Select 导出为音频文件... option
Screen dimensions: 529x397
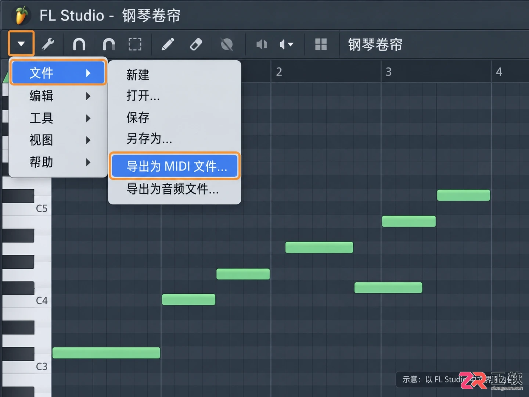(174, 189)
